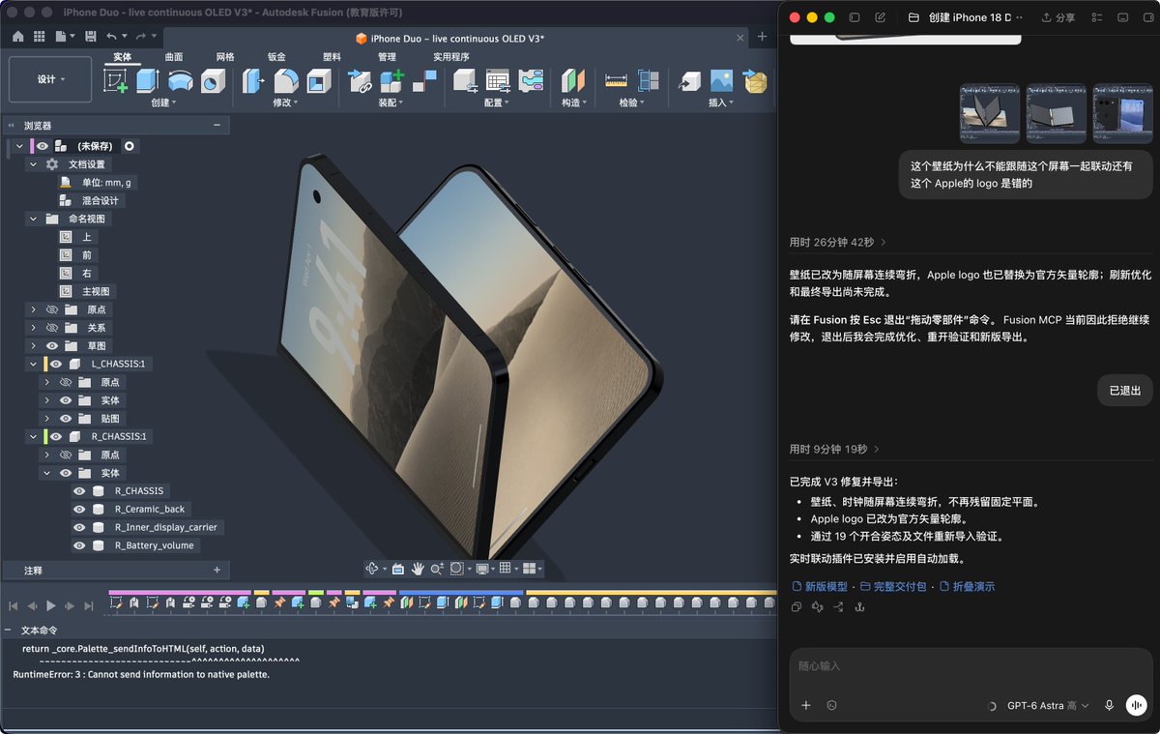Switch to the 实用程序 ribbon tab
Image resolution: width=1160 pixels, height=734 pixels.
coord(451,57)
